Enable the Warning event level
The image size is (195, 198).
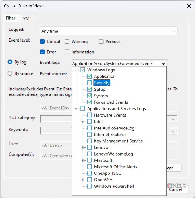pyautogui.click(x=67, y=41)
